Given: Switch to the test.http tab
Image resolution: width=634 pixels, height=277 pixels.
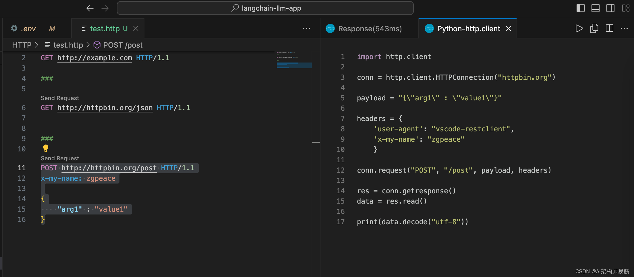Looking at the screenshot, I should (x=108, y=29).
